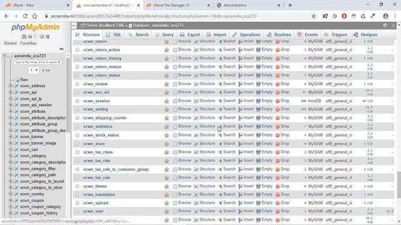Screen dimensions: 401x225
Task: Select ocwn_statistics checkbox
Action: click(77, 126)
